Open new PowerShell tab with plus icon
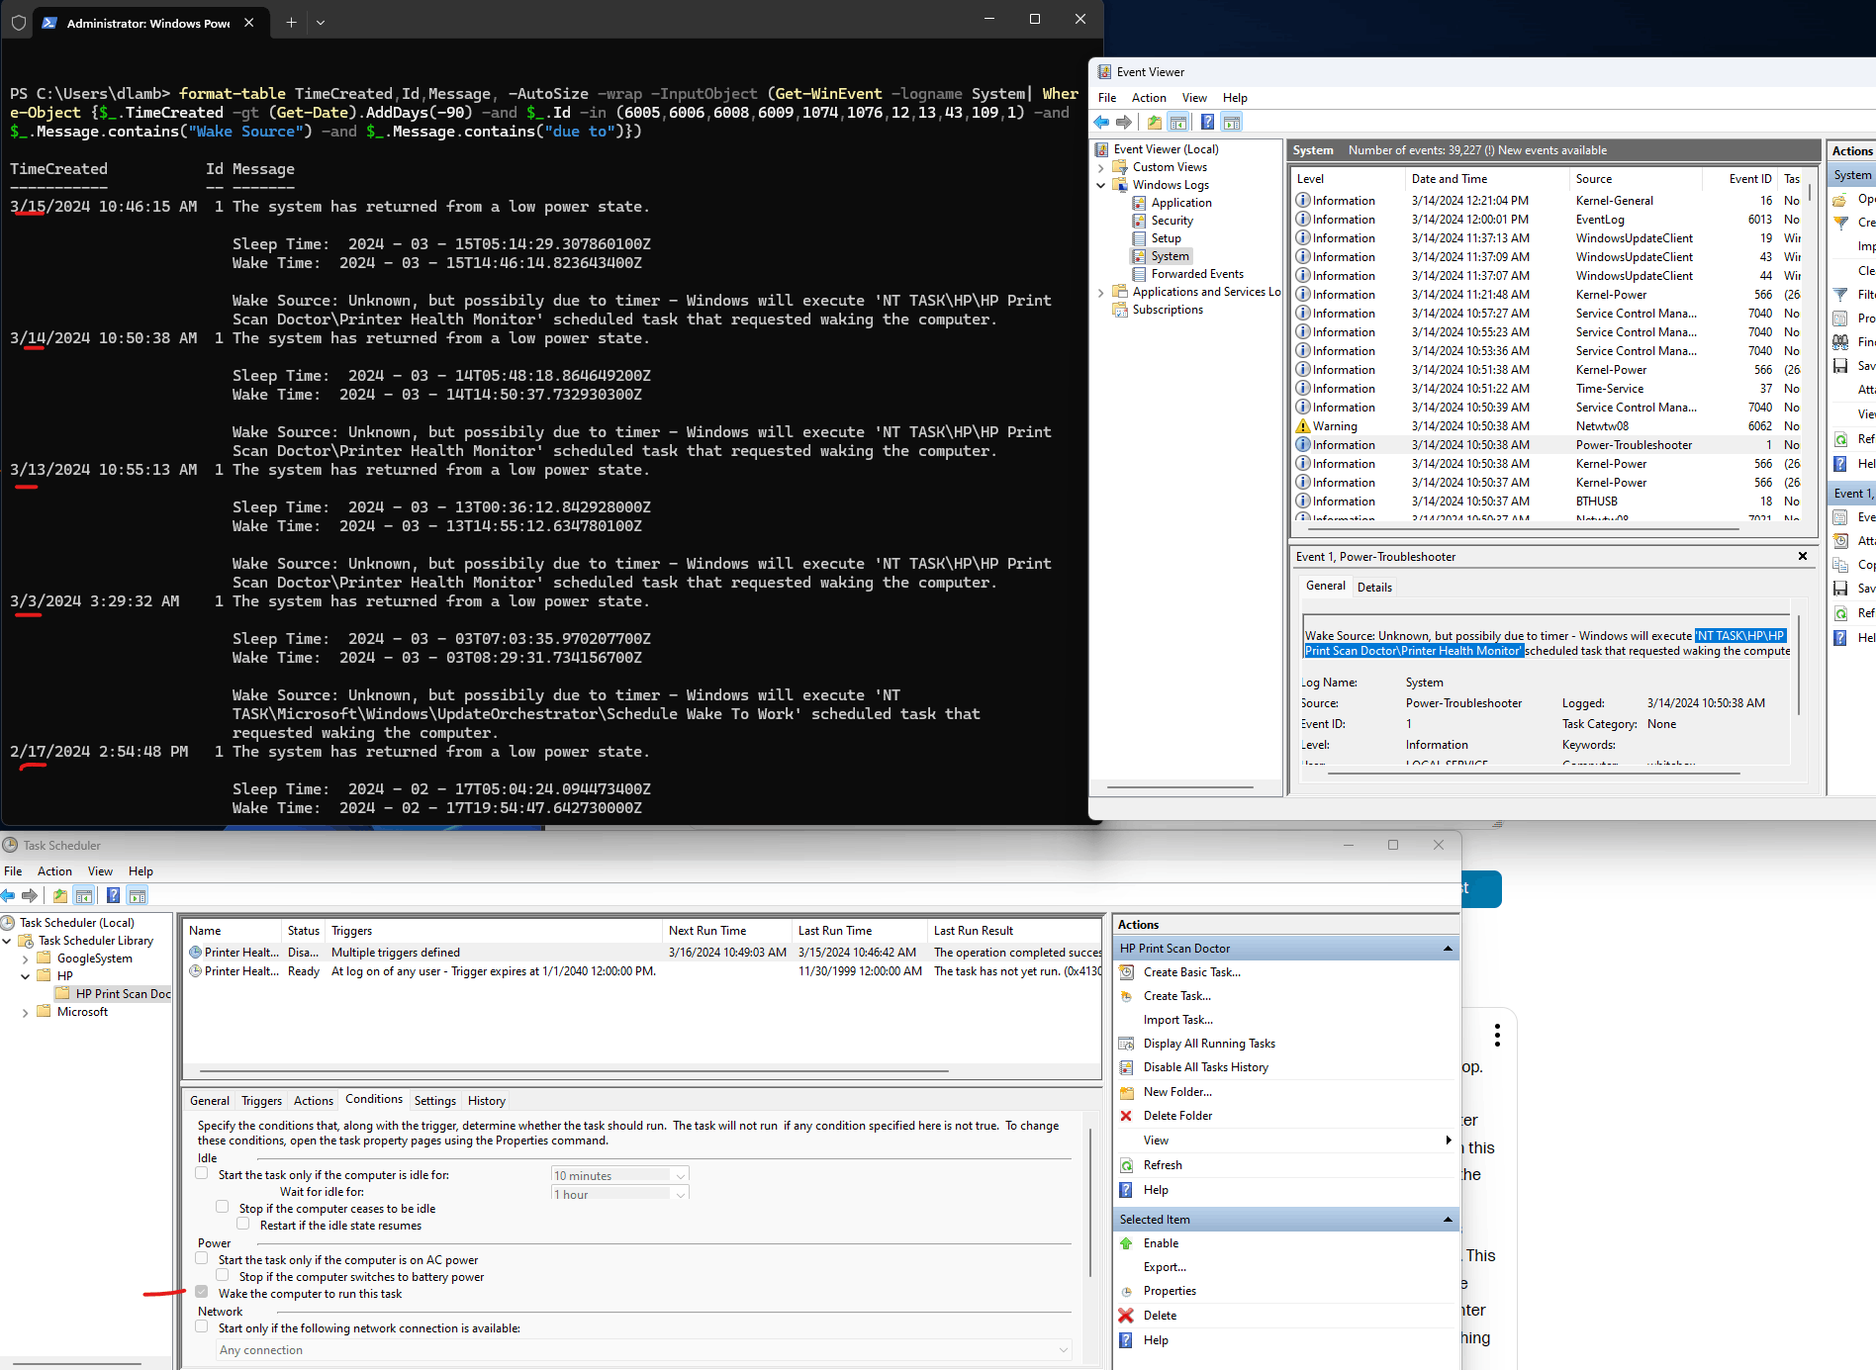This screenshot has width=1876, height=1370. pyautogui.click(x=291, y=22)
